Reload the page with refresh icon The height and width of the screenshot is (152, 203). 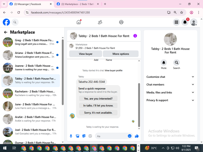point(19,13)
